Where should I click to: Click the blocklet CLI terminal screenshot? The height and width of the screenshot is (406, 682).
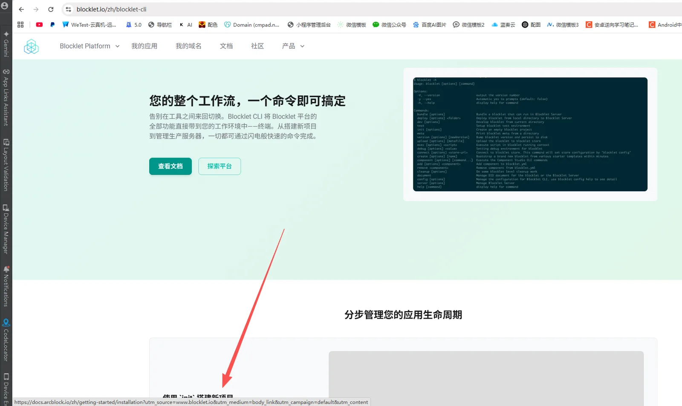(530, 134)
